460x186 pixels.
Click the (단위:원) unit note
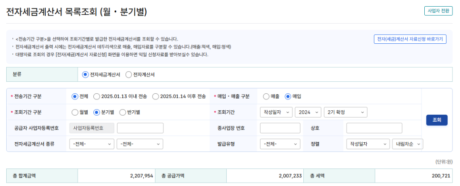point(444,162)
